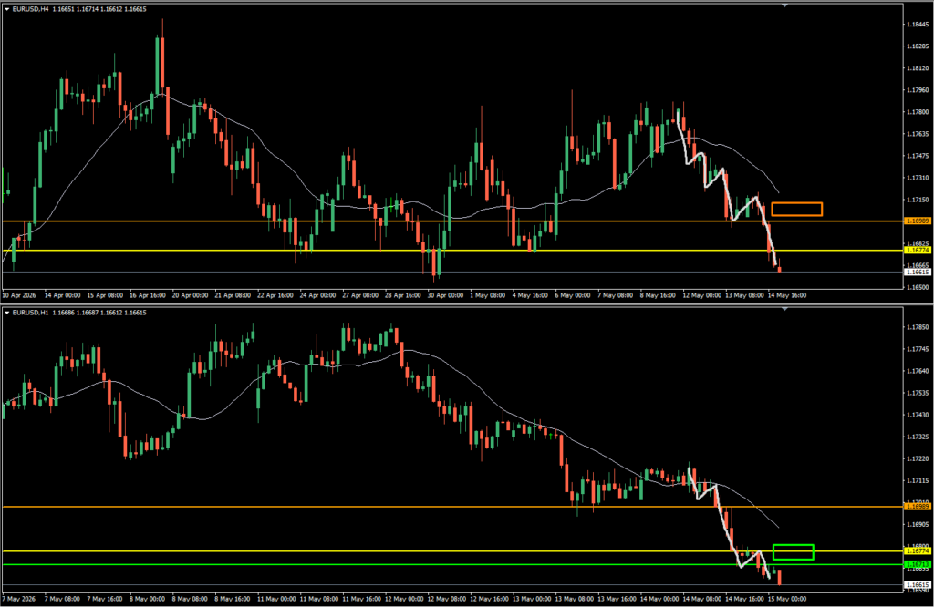Select the chart shift marker atop the H4 chart
This screenshot has height=607, width=934.
[784, 5]
